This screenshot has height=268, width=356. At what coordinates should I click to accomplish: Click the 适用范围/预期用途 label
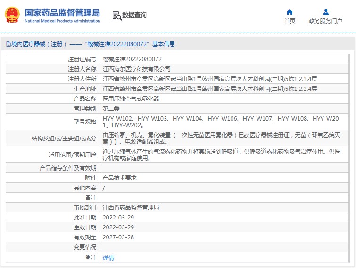(73, 155)
